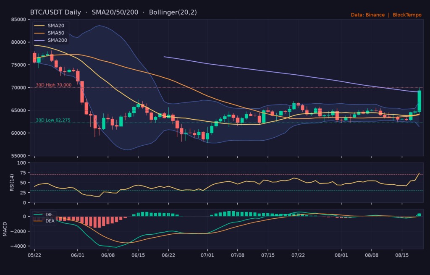
Task: Click the 06/01 date label
Action: 78,255
